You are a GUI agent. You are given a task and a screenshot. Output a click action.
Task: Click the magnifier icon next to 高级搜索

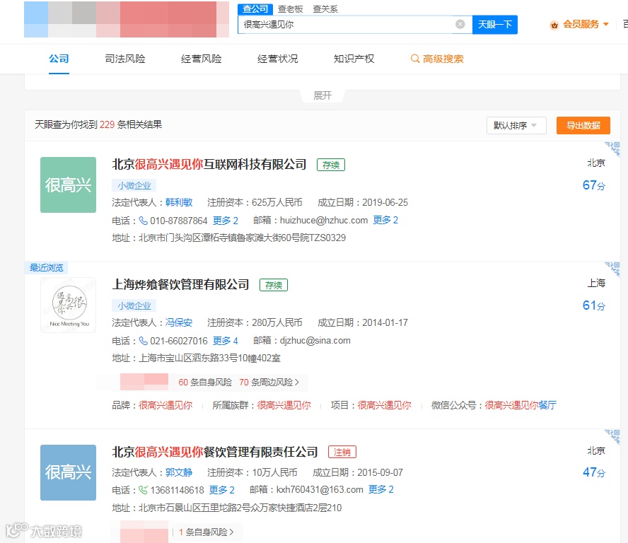click(415, 59)
